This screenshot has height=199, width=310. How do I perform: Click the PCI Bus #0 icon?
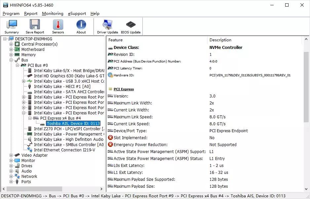click(23, 65)
